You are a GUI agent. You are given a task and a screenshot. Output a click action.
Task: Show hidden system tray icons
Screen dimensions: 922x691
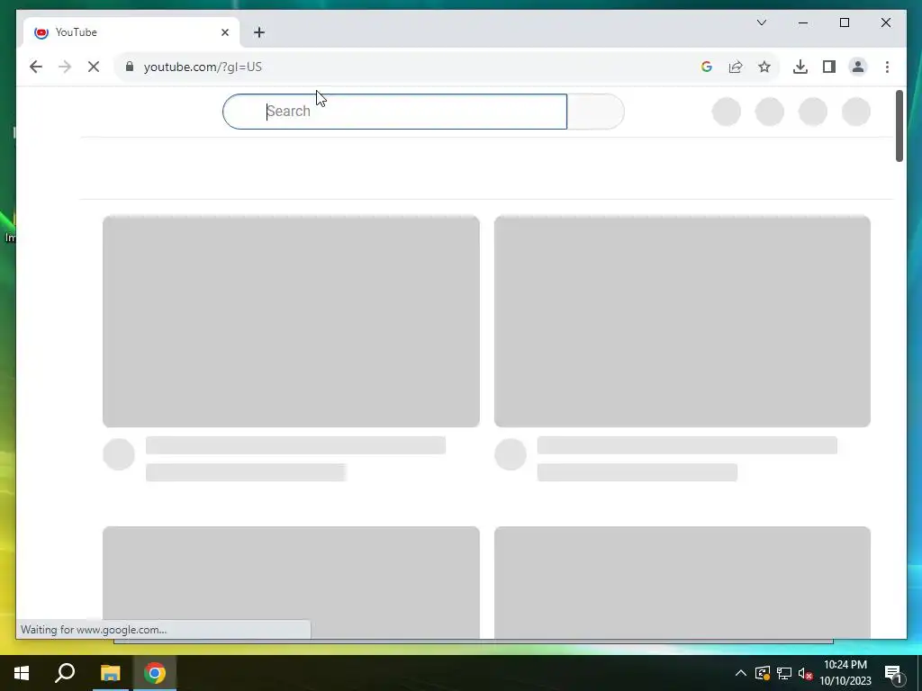click(x=741, y=673)
